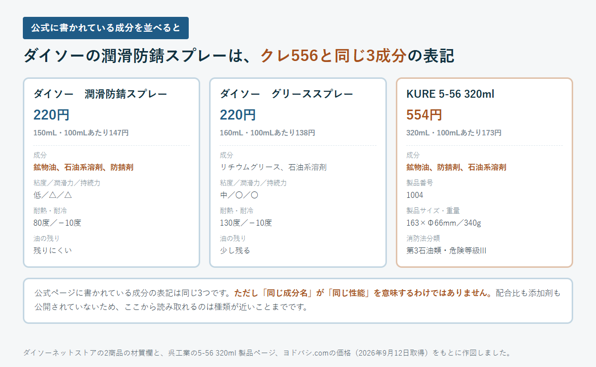The width and height of the screenshot is (596, 367).
Task: Click 耐熱・耐冷 label in グリーススプレー card
Action: pyautogui.click(x=236, y=210)
